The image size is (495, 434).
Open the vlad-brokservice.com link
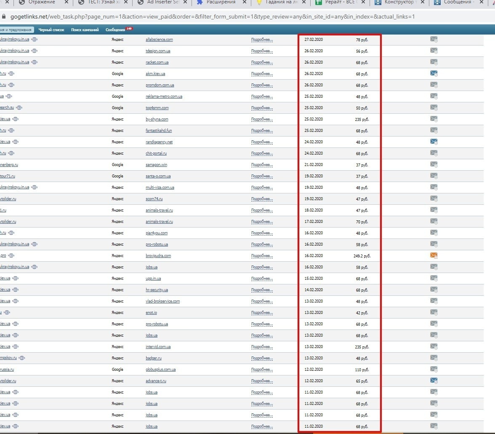(162, 301)
